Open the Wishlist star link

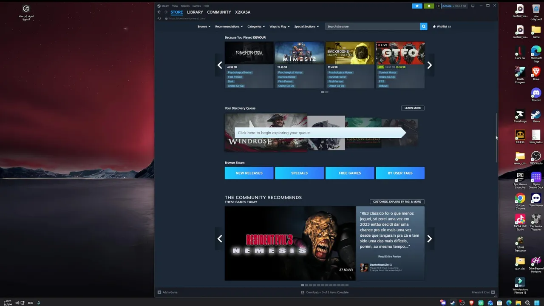(x=442, y=26)
